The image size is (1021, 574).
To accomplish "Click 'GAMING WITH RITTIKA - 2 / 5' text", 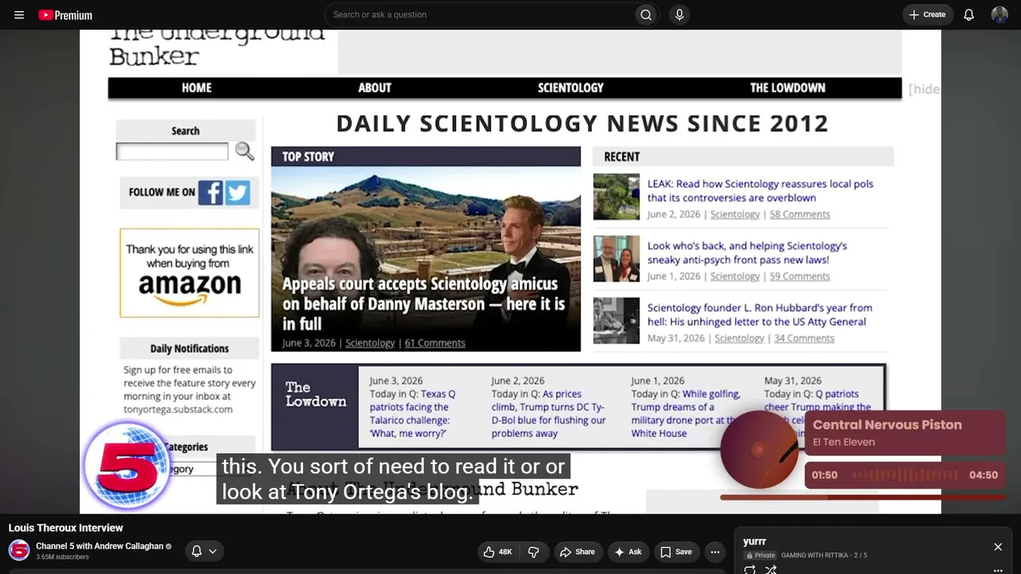I will [x=824, y=556].
